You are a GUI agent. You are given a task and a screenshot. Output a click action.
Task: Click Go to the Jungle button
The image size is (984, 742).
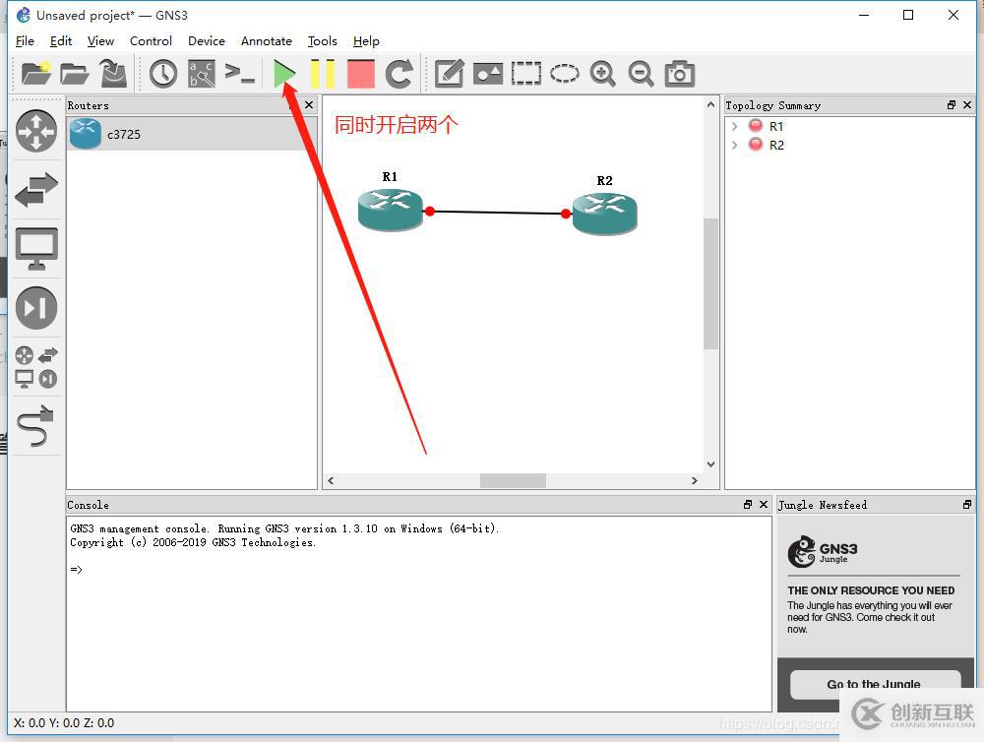pyautogui.click(x=875, y=684)
